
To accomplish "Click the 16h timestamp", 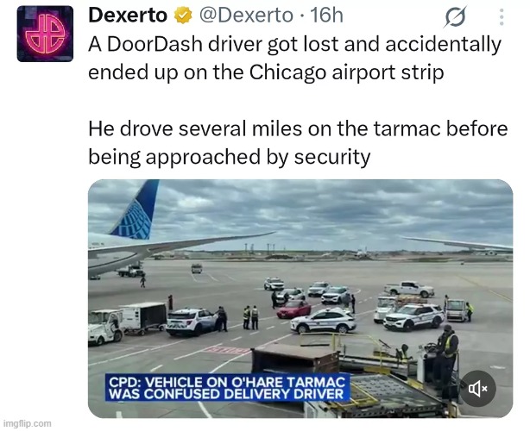I will 326,16.
